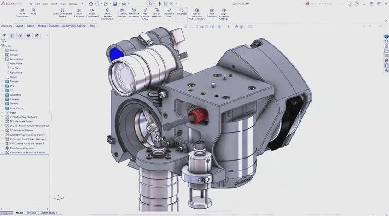Switch to the MBD ribbon tab
Screen dimensions: 389x216
(x=93, y=26)
